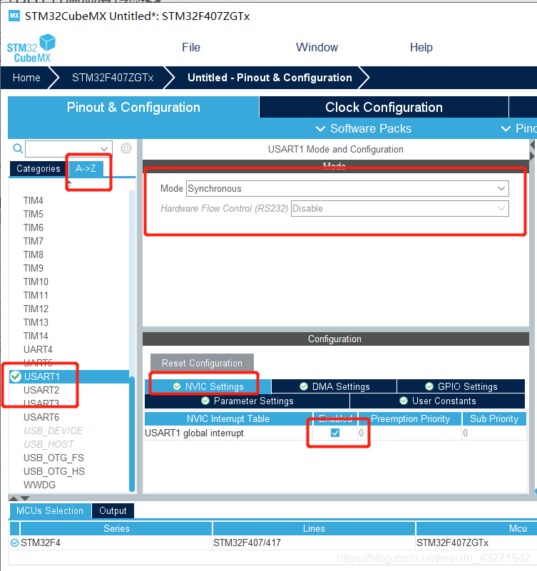Screen dimensions: 537x571
Task: Switch to Pinout & Configuration tab
Action: (x=133, y=108)
